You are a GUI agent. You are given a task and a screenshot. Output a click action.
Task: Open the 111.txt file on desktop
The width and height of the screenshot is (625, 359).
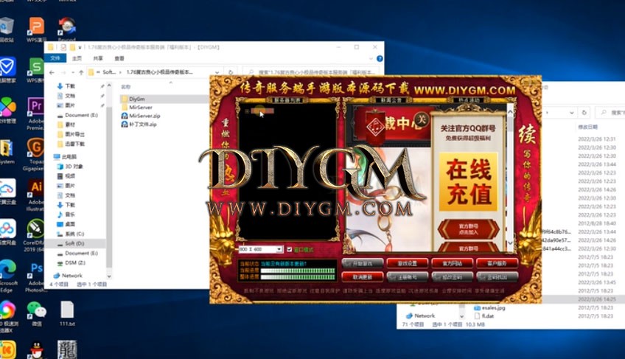(x=67, y=313)
